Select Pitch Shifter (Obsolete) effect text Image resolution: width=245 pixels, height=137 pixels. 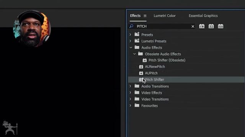(x=167, y=60)
